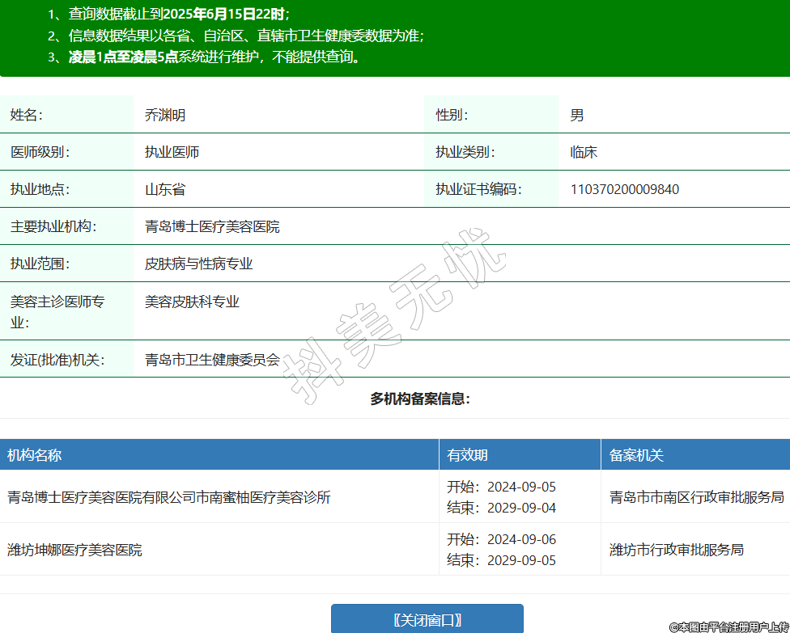The height and width of the screenshot is (633, 790).
Task: Click 潍坊市行政审批服务局 filing authority cell
Action: (x=676, y=550)
